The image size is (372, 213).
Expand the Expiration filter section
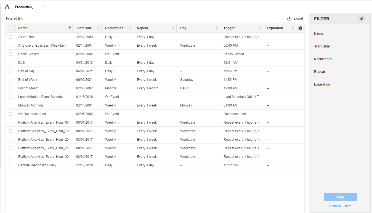click(322, 84)
